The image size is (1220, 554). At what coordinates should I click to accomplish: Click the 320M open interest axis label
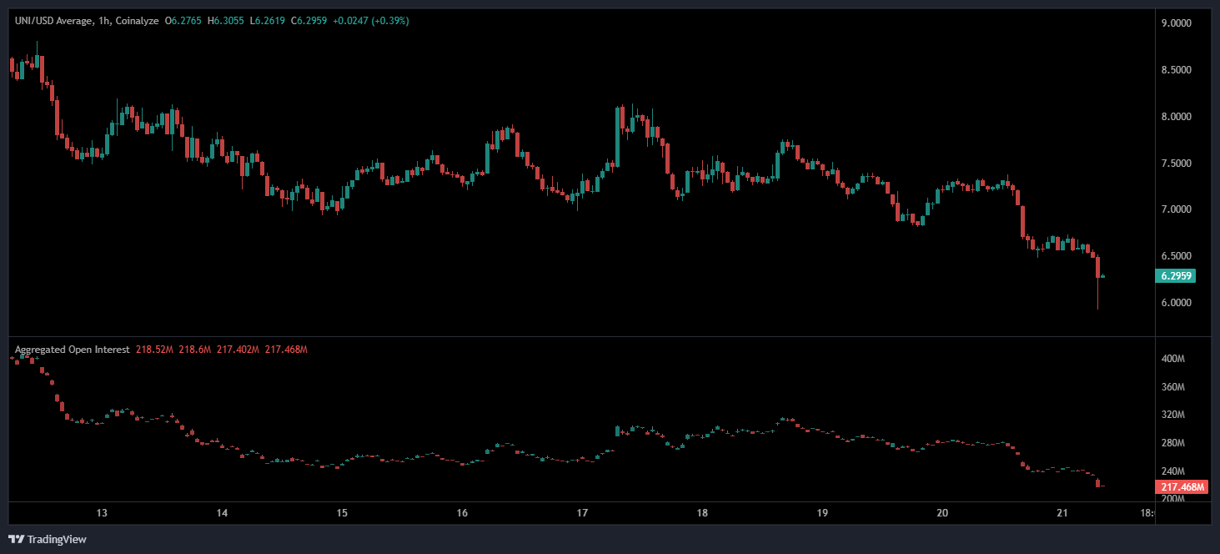coord(1173,415)
